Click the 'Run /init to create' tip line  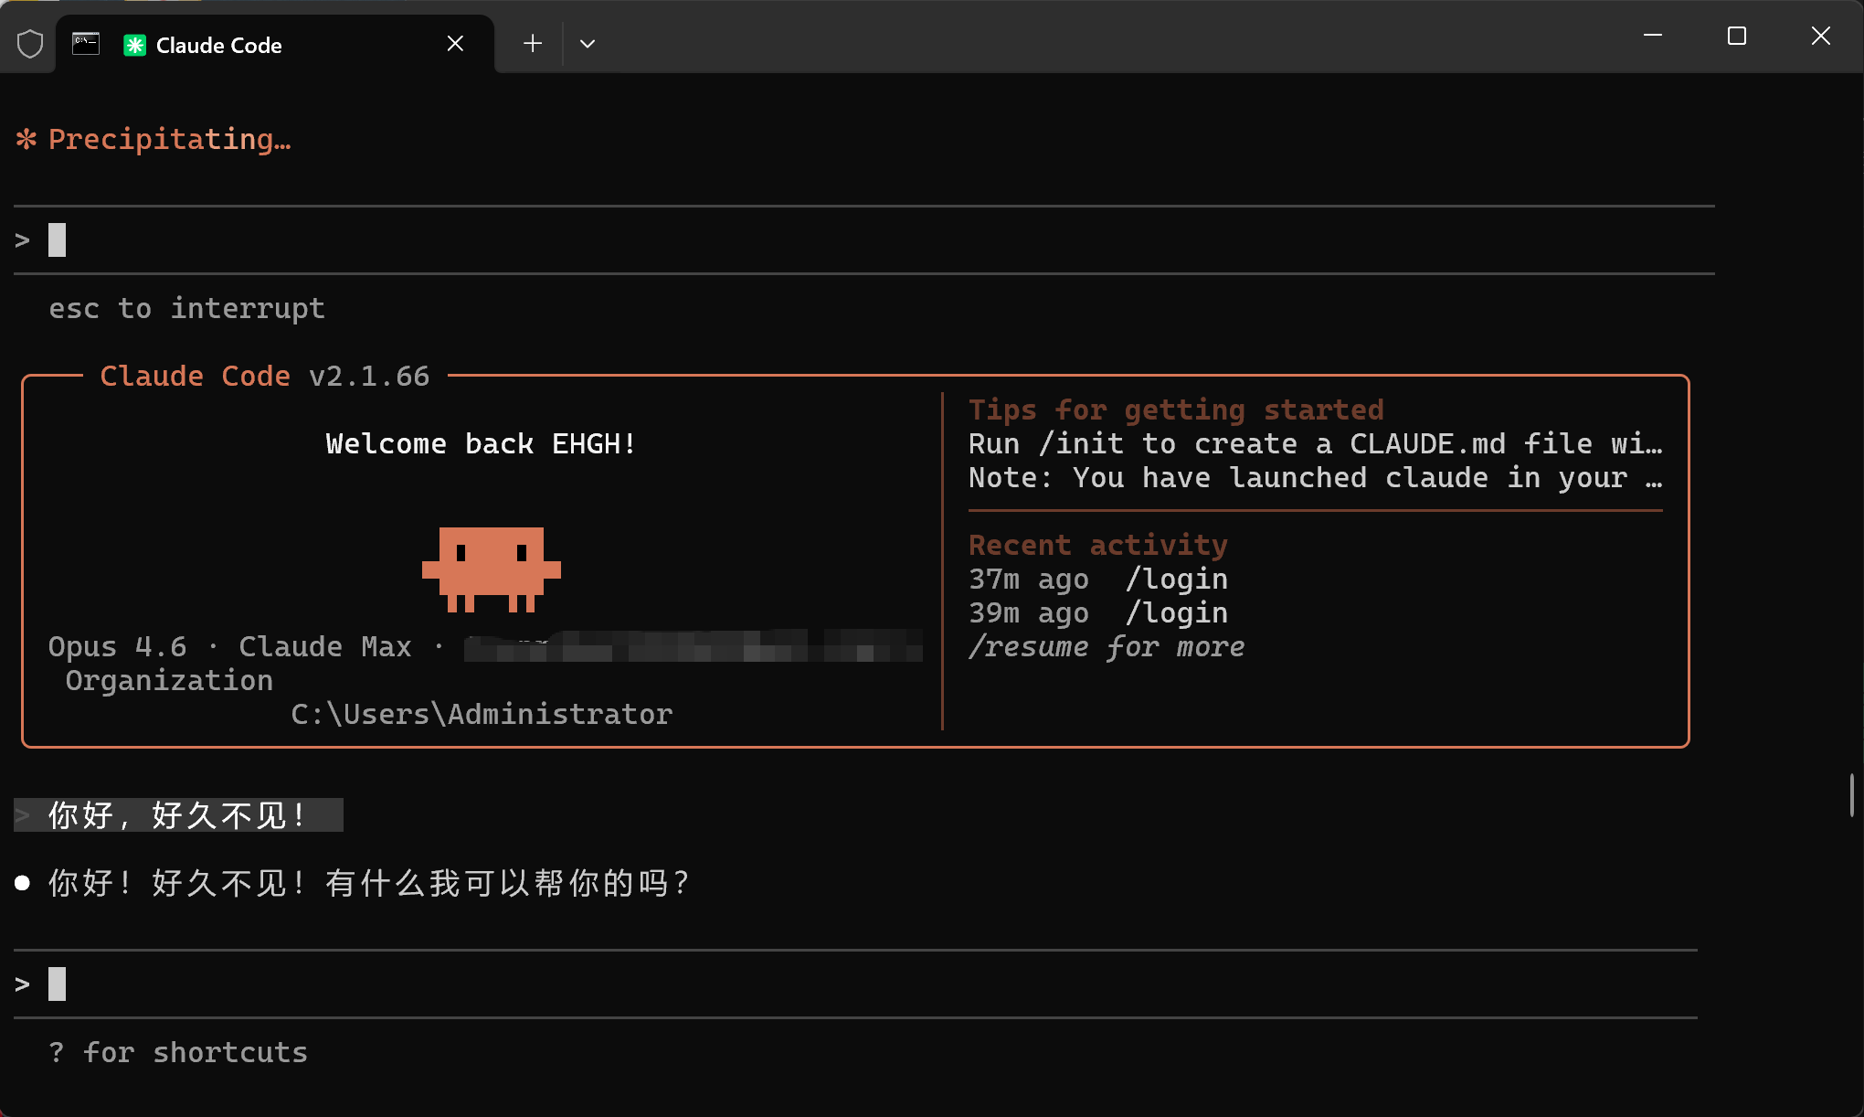pyautogui.click(x=1316, y=443)
